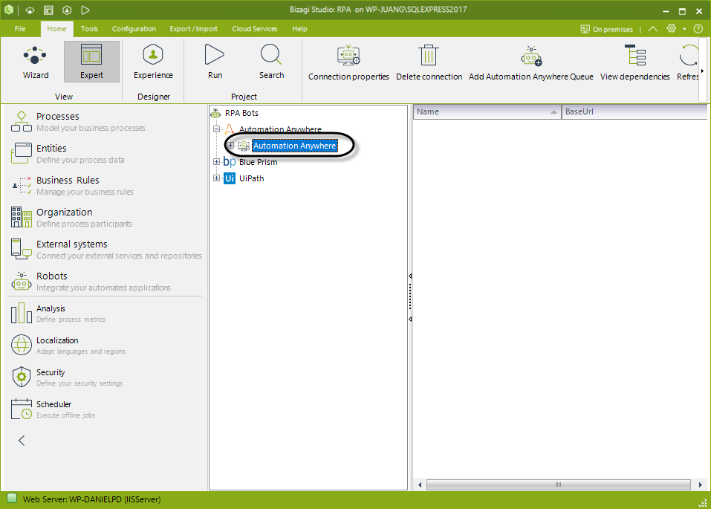Click the Bizagi logo in title bar
The height and width of the screenshot is (509, 711).
[x=9, y=10]
